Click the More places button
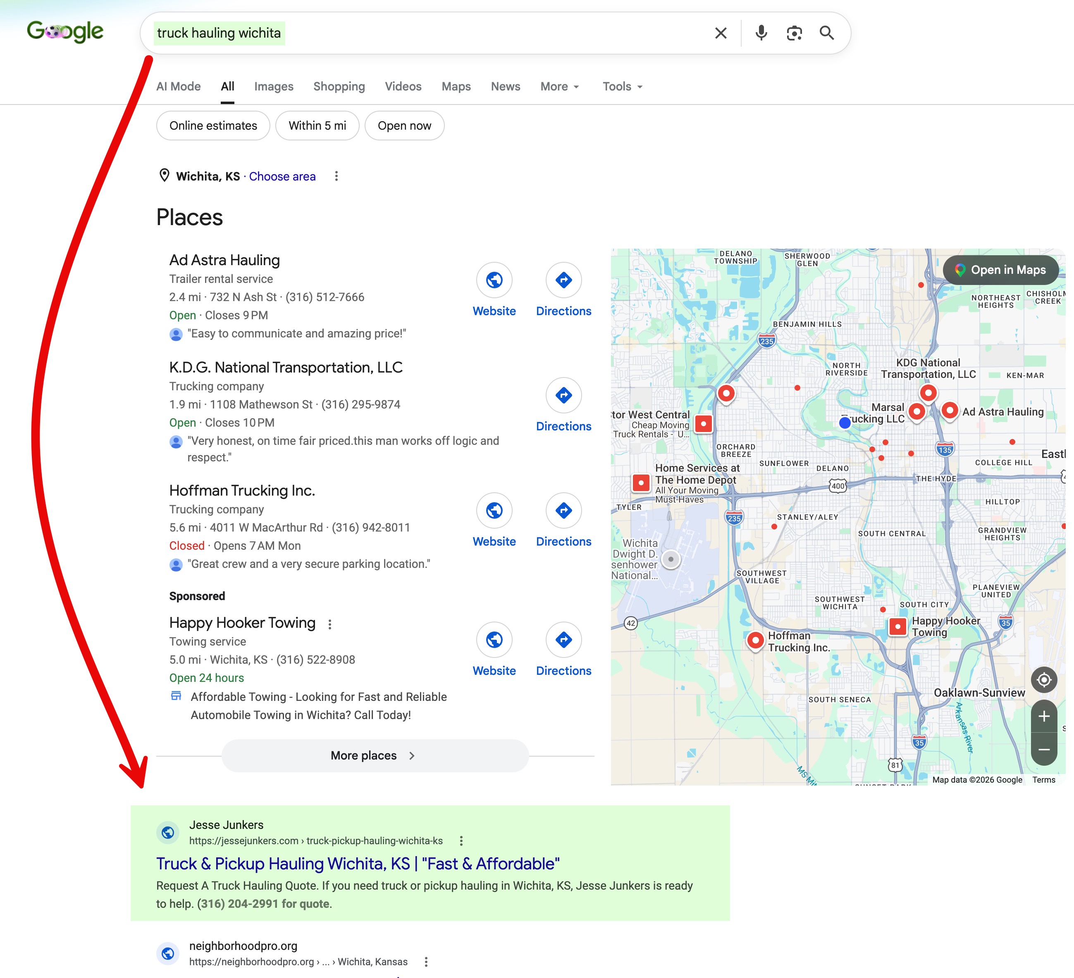Viewport: 1074px width, 978px height. (375, 755)
